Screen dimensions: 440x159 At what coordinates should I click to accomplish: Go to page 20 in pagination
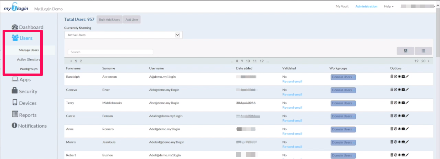tap(423, 61)
